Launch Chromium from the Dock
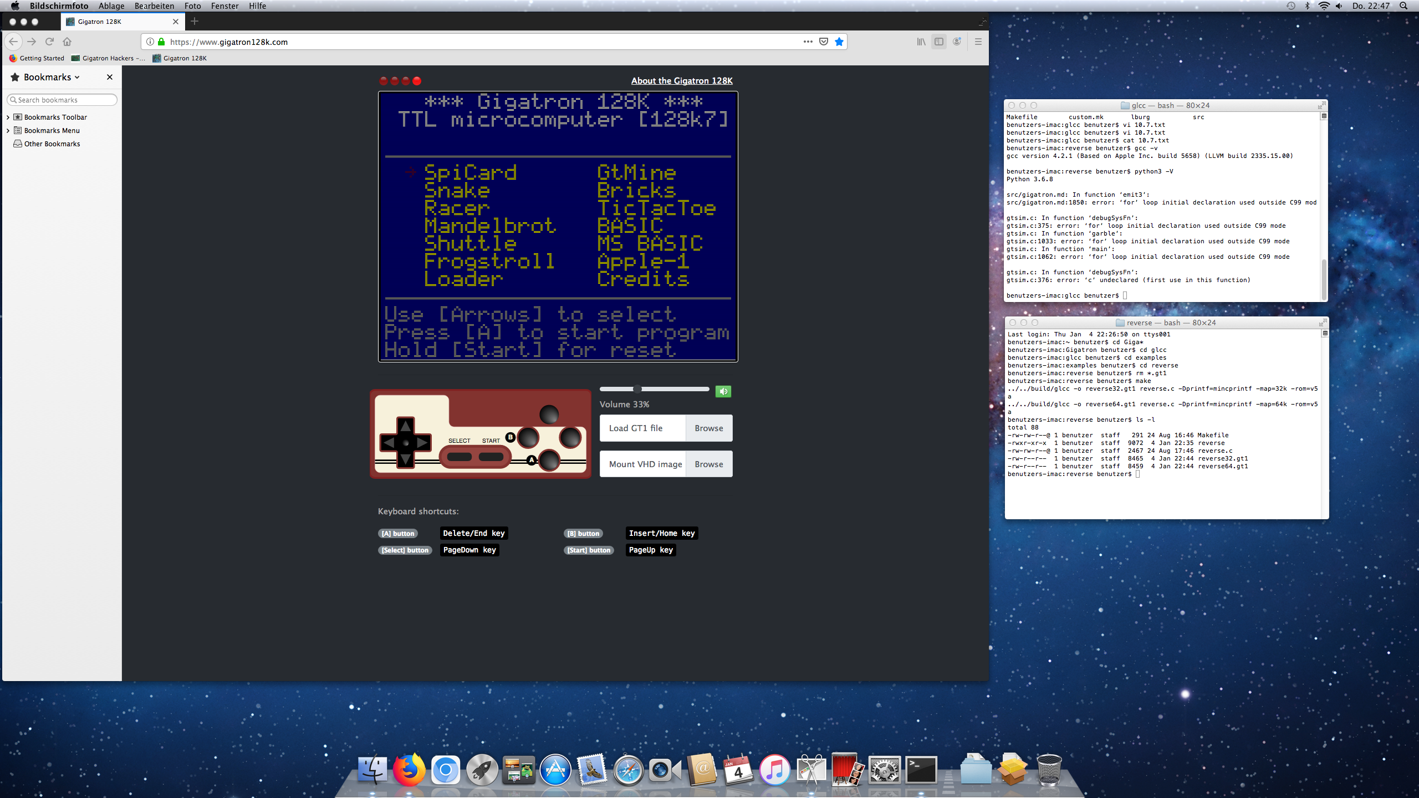This screenshot has height=798, width=1419. click(445, 770)
